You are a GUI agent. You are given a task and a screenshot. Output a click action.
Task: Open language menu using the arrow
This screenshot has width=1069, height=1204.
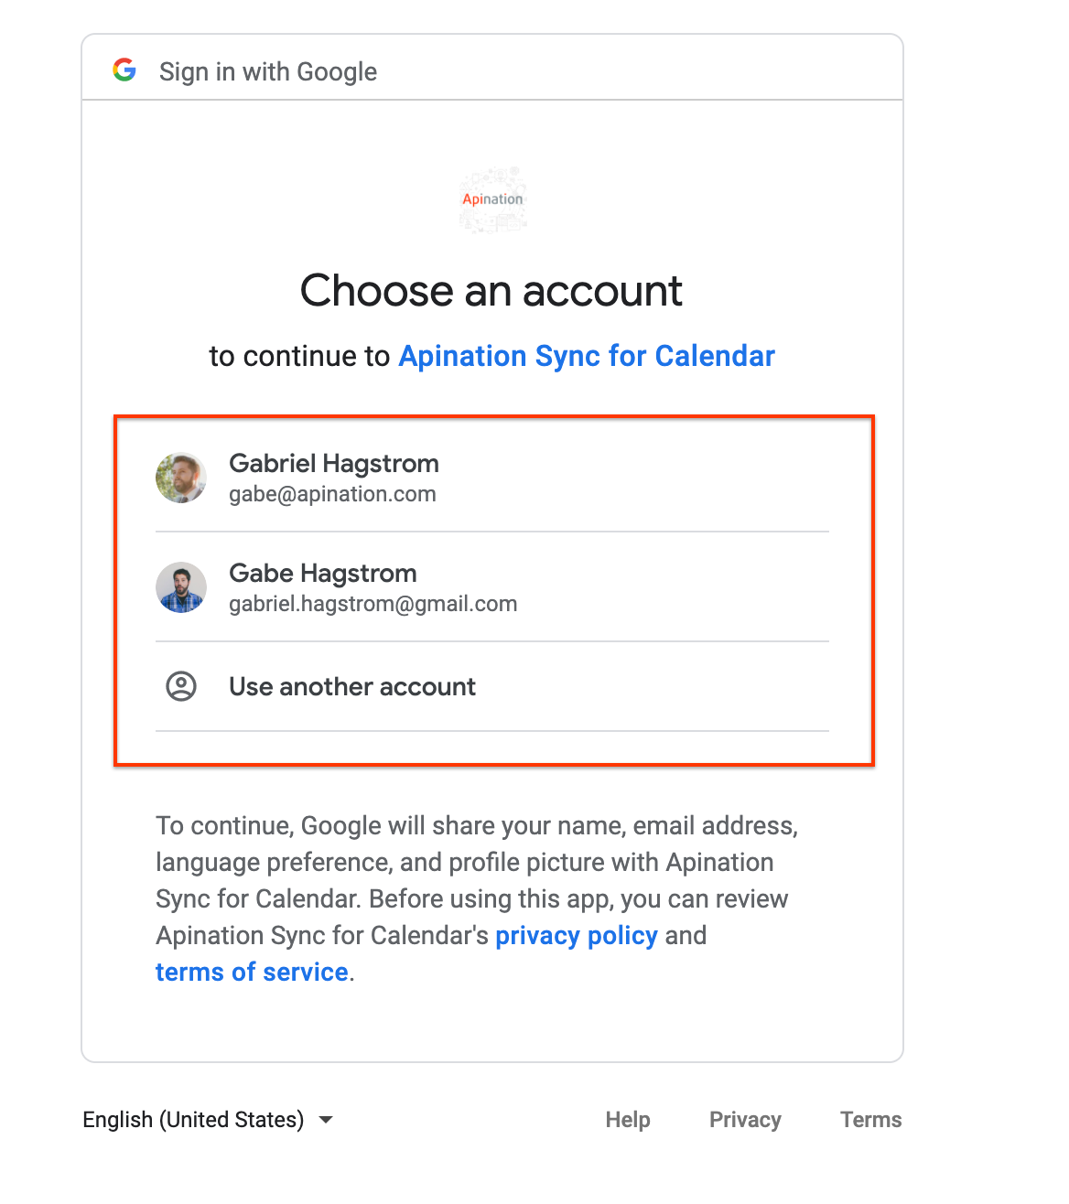pyautogui.click(x=326, y=1120)
